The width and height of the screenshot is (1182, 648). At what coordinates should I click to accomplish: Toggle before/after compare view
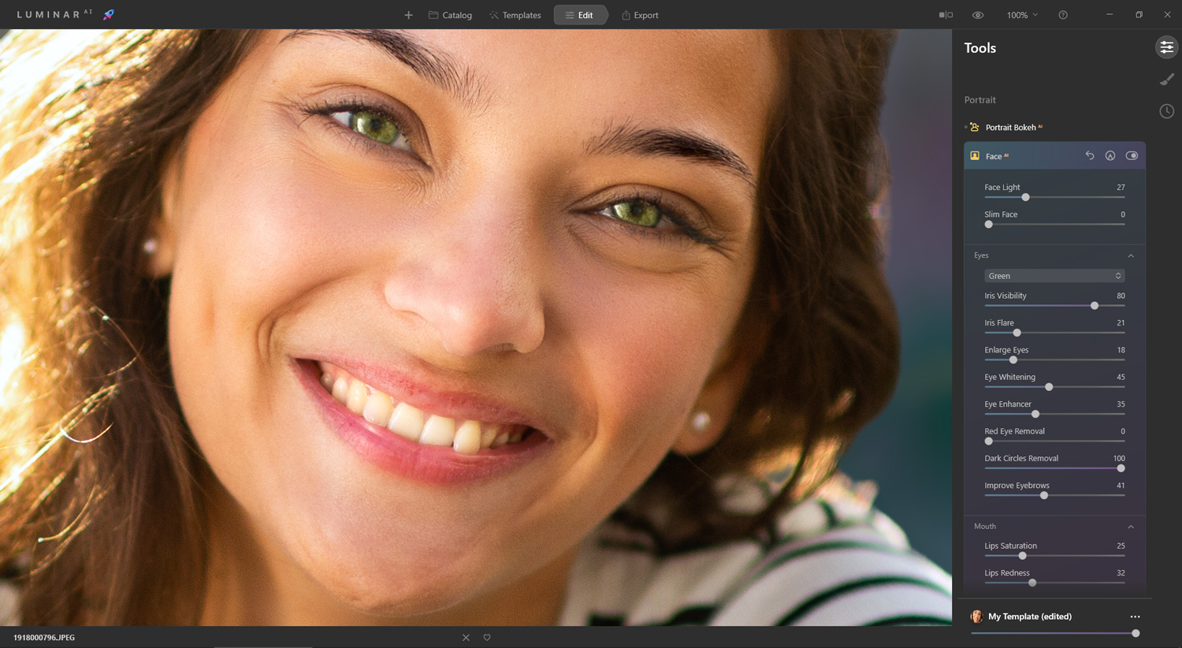click(946, 15)
